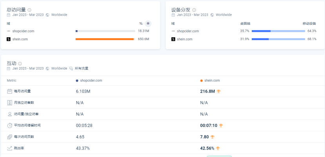Click the info icon beside 总访问量
The image size is (325, 157).
(29, 10)
